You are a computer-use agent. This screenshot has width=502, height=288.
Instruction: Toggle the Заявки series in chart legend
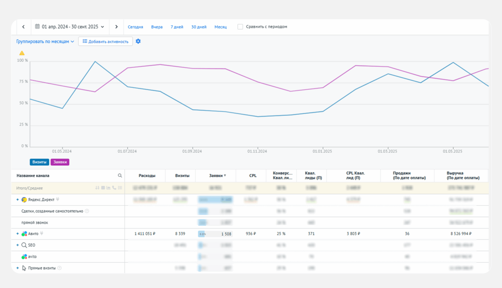click(x=60, y=162)
